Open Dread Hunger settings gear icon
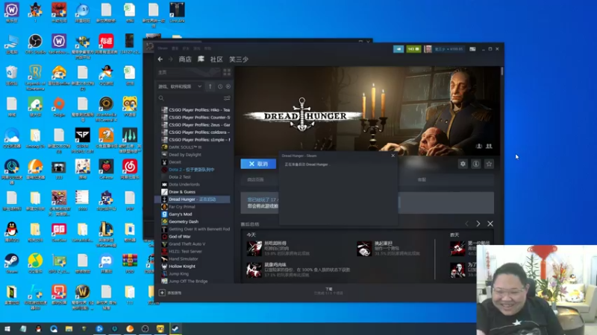The image size is (597, 335). click(x=463, y=164)
